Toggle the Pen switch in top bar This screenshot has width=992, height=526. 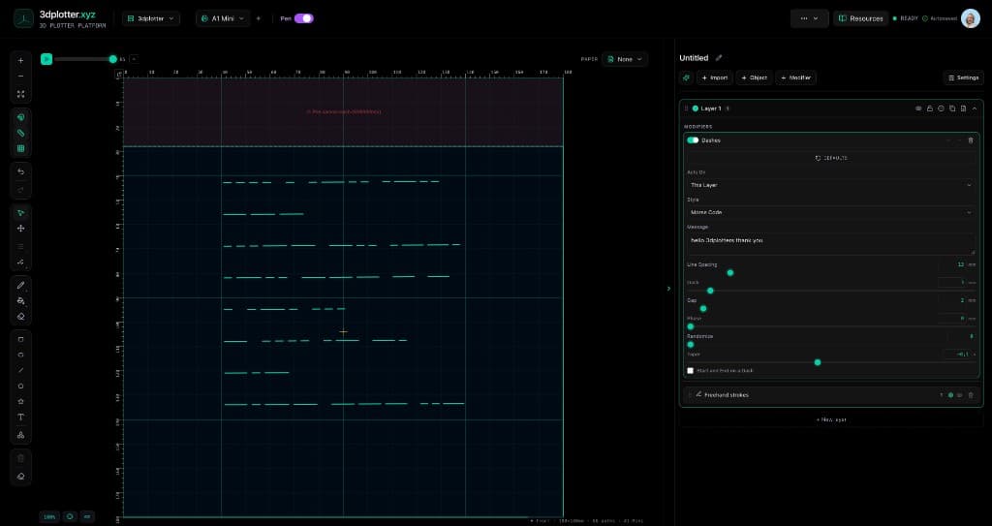tap(303, 18)
